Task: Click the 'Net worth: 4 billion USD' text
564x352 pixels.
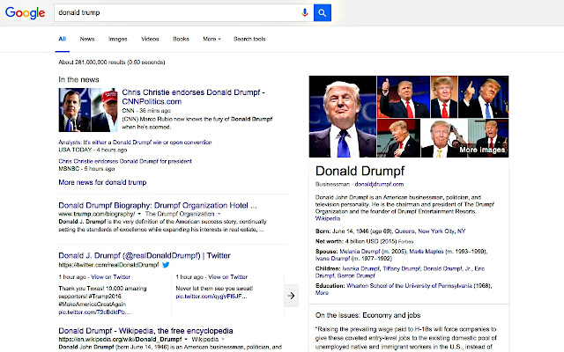Action: 356,241
